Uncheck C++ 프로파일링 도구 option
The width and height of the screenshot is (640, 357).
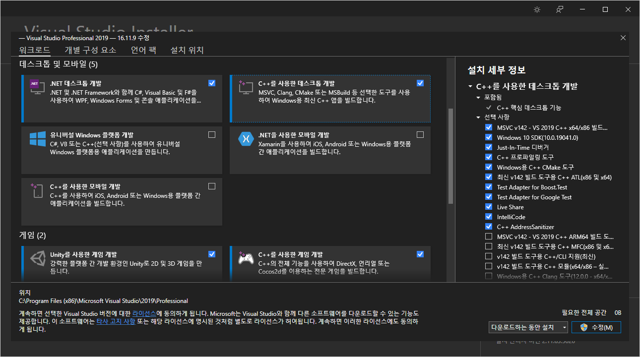tap(489, 157)
